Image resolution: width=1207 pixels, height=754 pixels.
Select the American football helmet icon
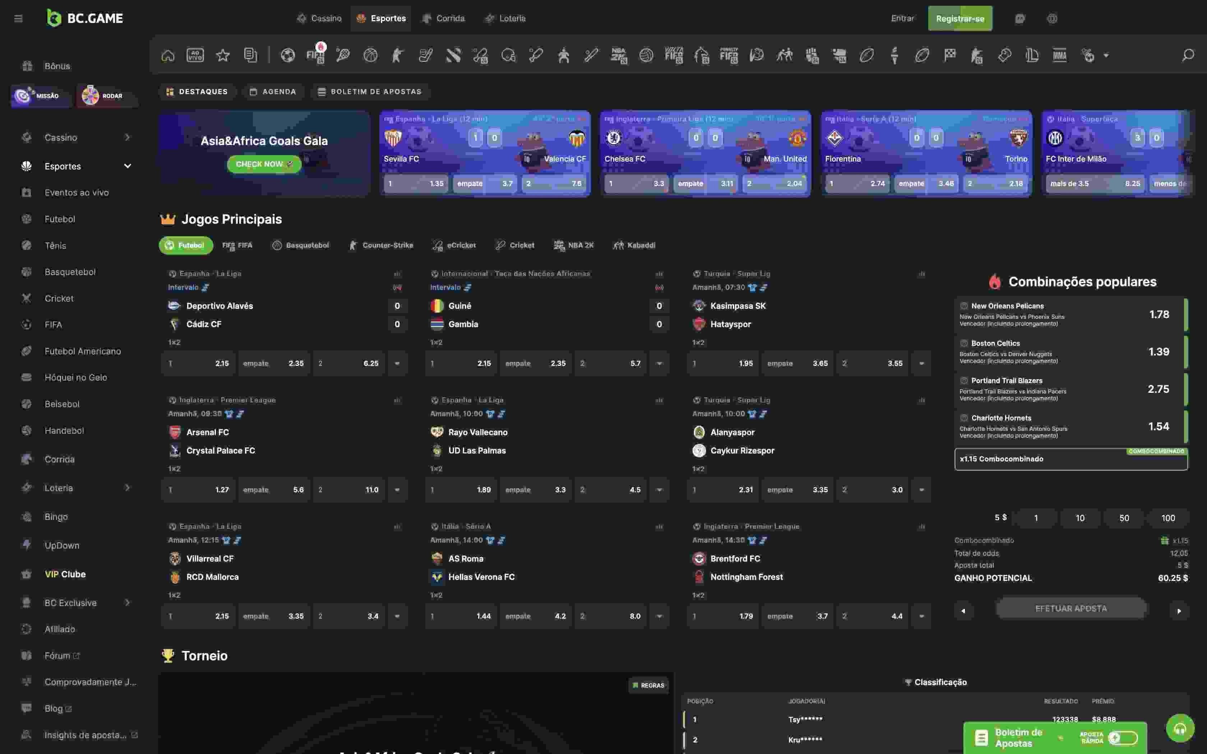[x=508, y=55]
